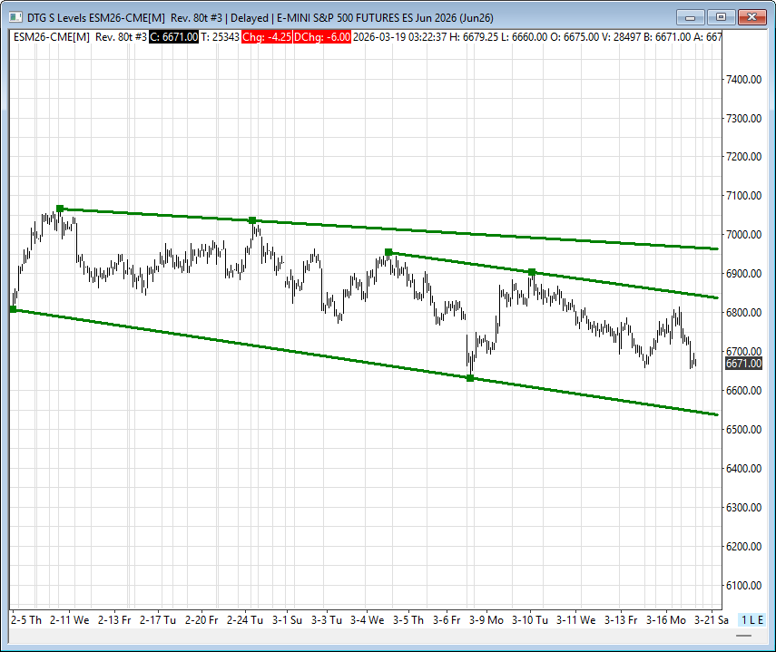The width and height of the screenshot is (776, 652).
Task: Click the ESM26-CME[M] symbol in header line
Action: tap(51, 36)
